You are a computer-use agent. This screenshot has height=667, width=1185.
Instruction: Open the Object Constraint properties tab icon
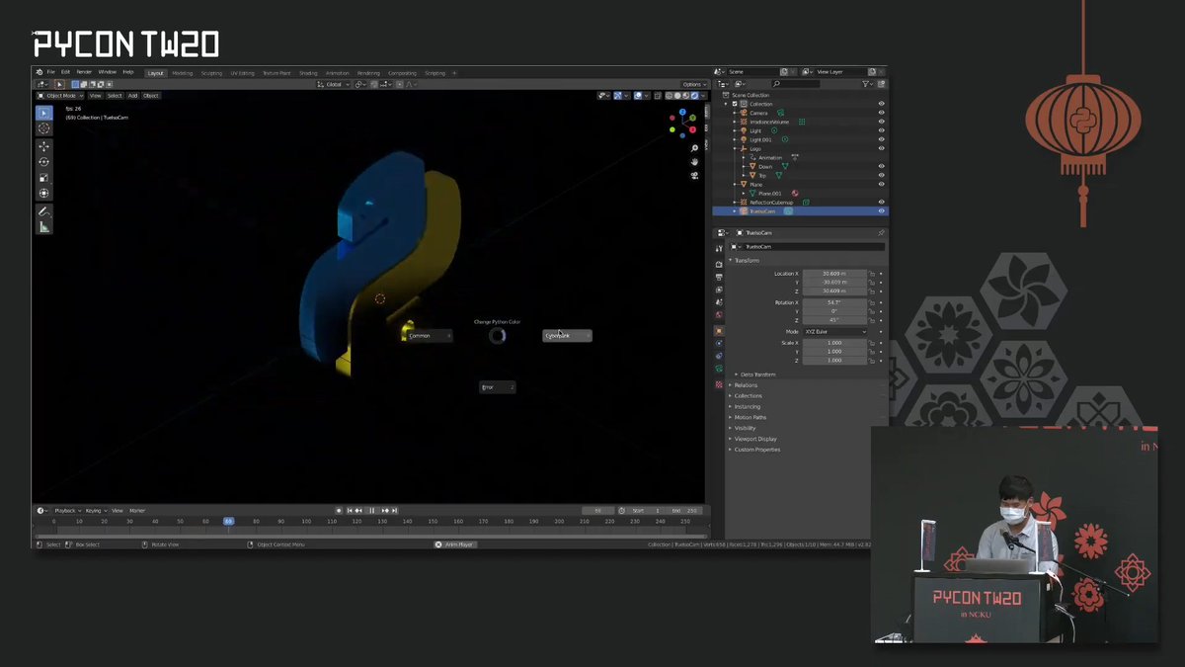click(719, 356)
